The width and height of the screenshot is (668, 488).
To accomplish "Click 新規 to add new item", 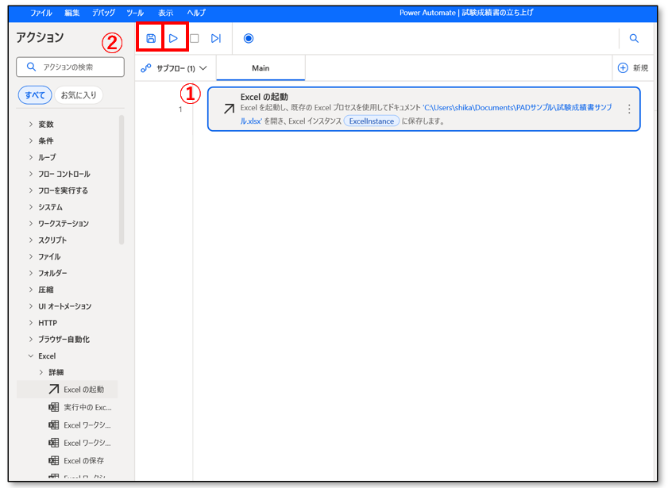I will pyautogui.click(x=633, y=68).
